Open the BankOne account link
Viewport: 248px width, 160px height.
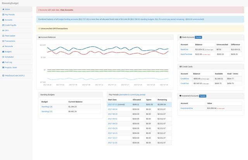[184, 50]
